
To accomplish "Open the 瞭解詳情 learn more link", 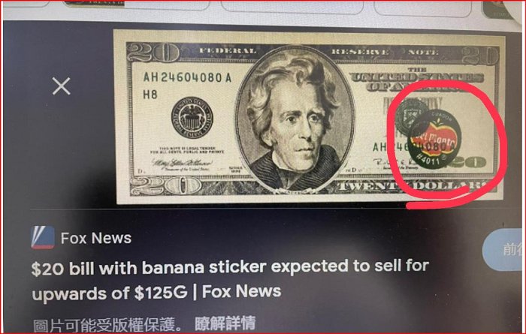I will pos(225,323).
